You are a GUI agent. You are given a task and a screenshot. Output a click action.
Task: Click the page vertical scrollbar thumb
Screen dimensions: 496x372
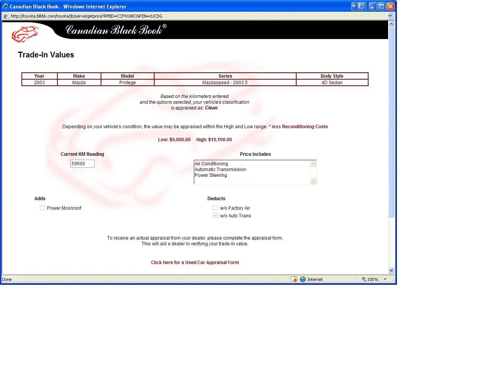[x=391, y=122]
